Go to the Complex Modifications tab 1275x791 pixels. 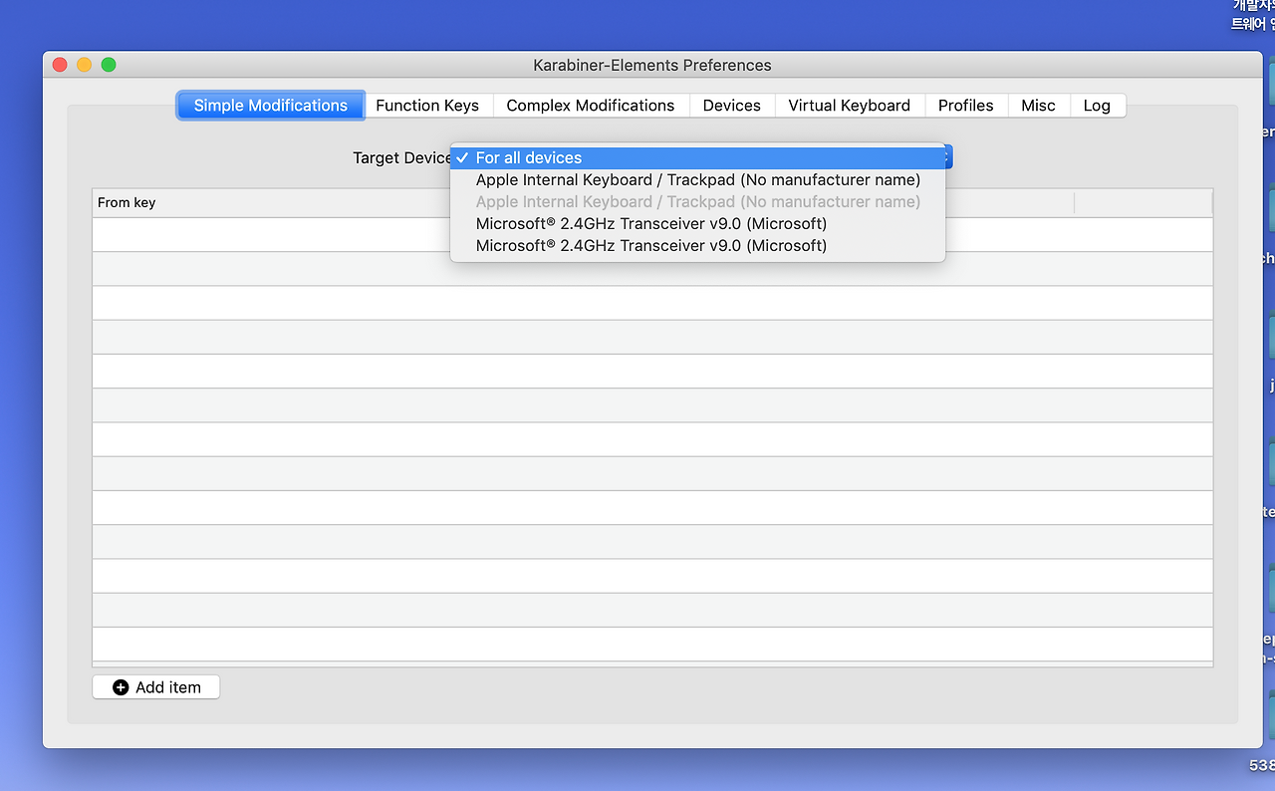(x=591, y=106)
